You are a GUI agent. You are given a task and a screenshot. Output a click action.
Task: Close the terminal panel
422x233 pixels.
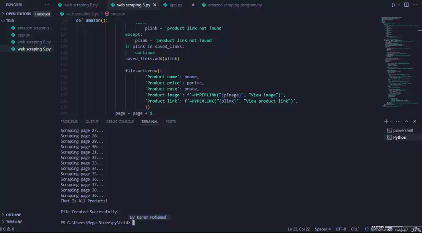click(414, 122)
